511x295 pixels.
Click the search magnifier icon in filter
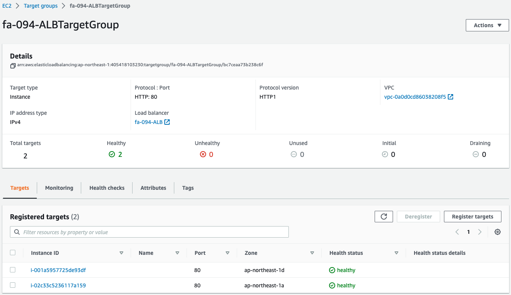coord(17,232)
